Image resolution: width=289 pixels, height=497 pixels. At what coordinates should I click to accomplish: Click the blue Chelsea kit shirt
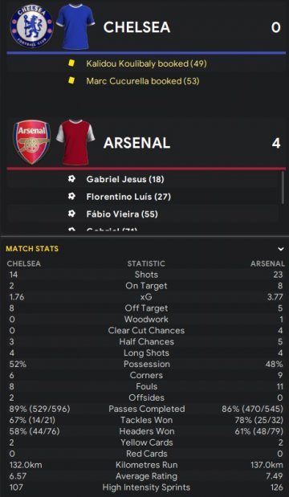tap(75, 26)
